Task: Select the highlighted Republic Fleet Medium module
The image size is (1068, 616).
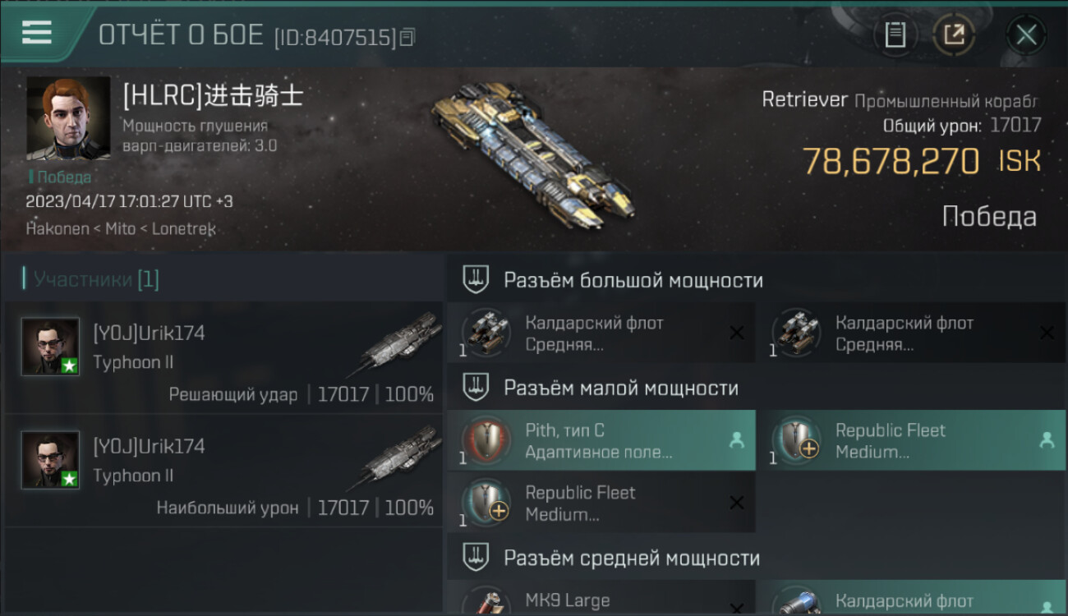Action: point(910,441)
